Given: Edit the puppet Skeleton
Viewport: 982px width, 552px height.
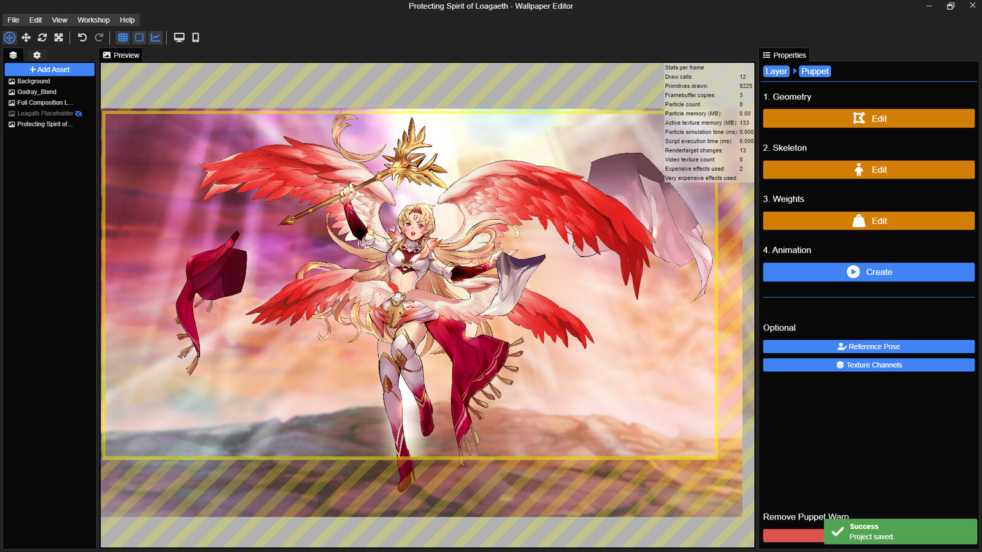Looking at the screenshot, I should (x=868, y=170).
